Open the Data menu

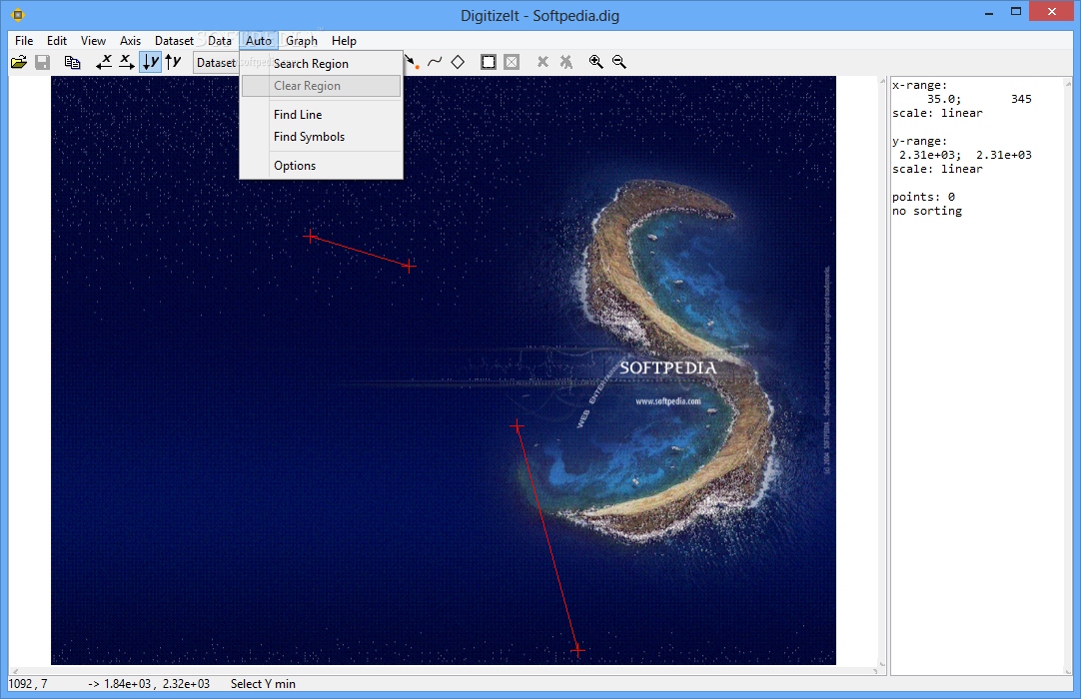click(219, 41)
